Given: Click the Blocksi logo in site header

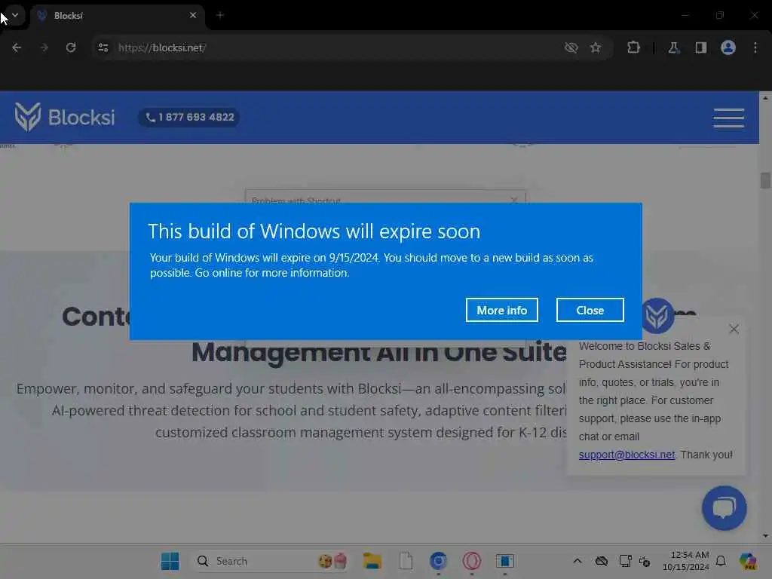Looking at the screenshot, I should tap(65, 117).
